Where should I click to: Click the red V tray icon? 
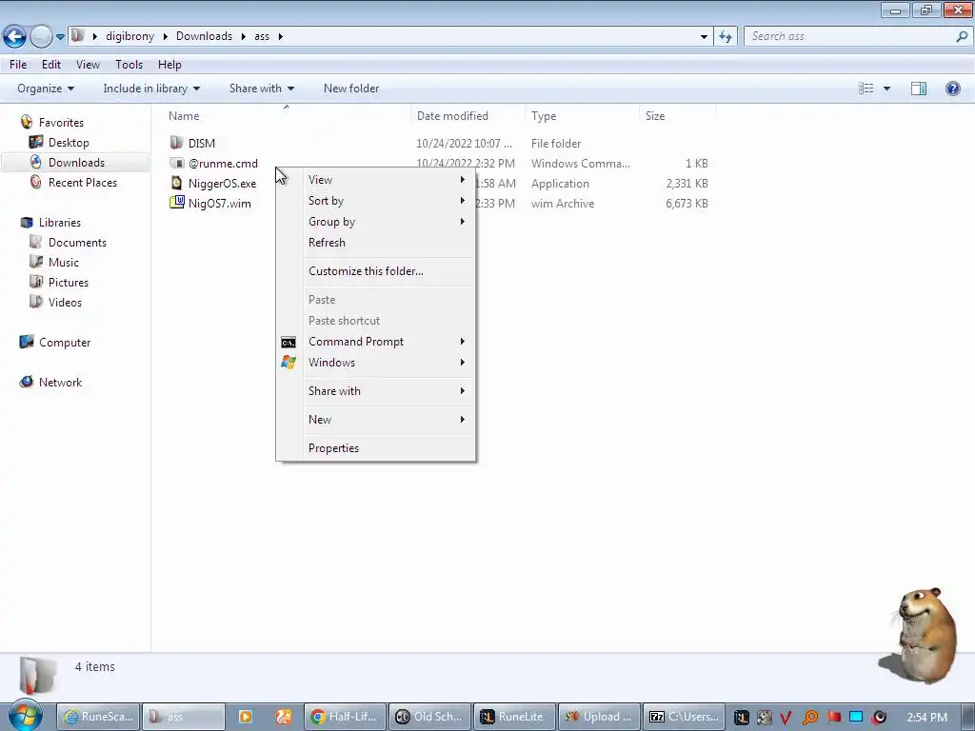[786, 718]
